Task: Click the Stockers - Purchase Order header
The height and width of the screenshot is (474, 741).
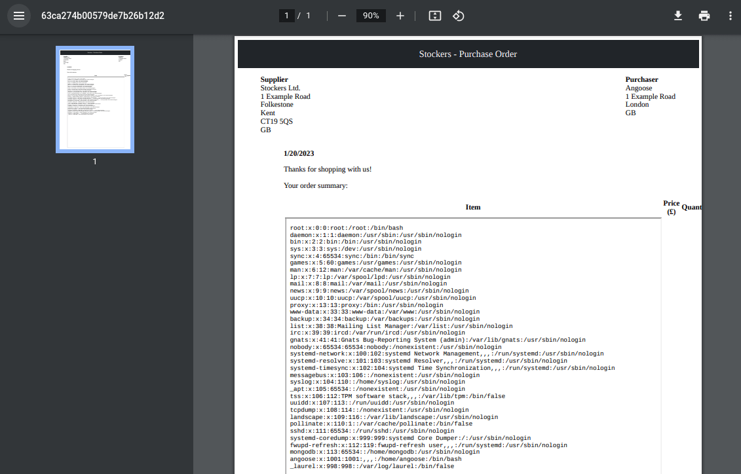Action: point(468,54)
